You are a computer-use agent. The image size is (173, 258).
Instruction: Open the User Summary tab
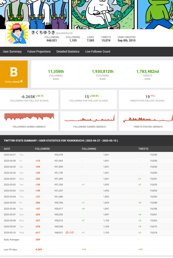12,51
